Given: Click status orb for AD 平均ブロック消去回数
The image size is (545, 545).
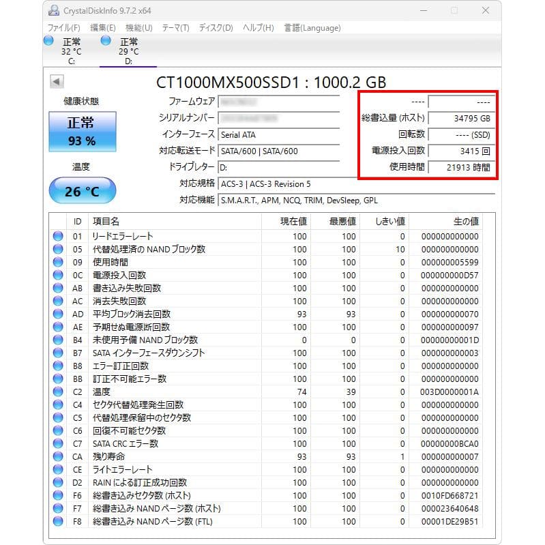Looking at the screenshot, I should (x=58, y=314).
